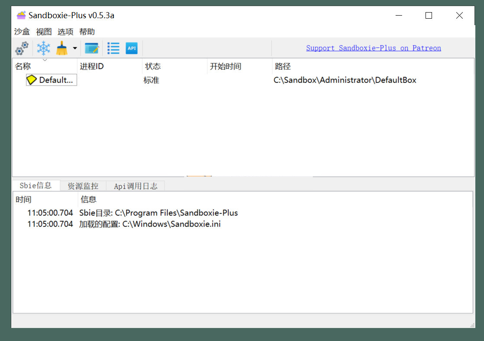Open the Sandboxie.ini editor icon
484x341 pixels.
tap(92, 48)
